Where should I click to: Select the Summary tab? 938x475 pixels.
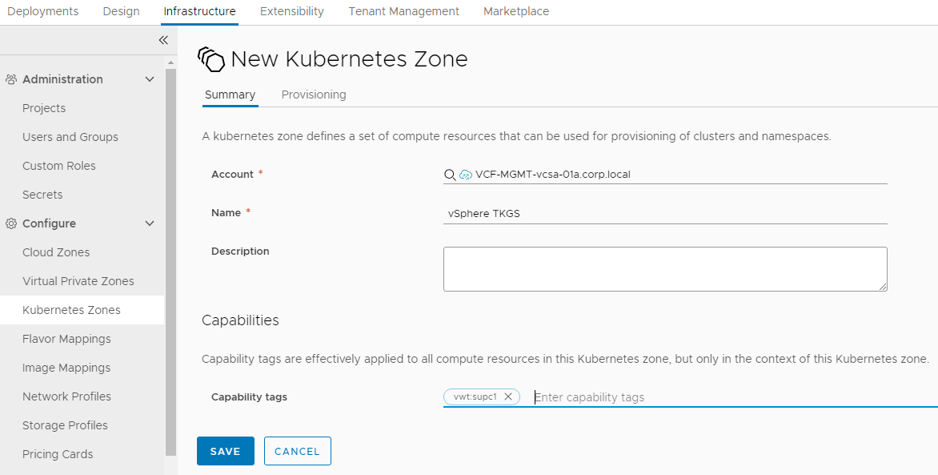click(x=230, y=95)
